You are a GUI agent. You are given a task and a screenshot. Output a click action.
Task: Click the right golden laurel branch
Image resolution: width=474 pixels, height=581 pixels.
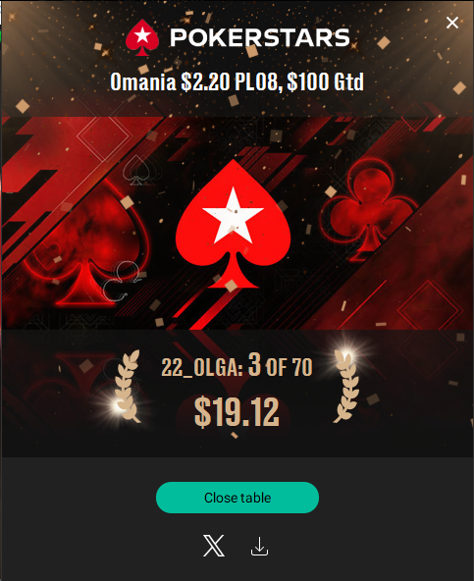(346, 386)
